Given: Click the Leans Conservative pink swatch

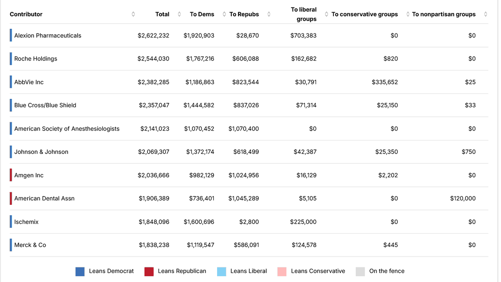Looking at the screenshot, I should pos(282,272).
